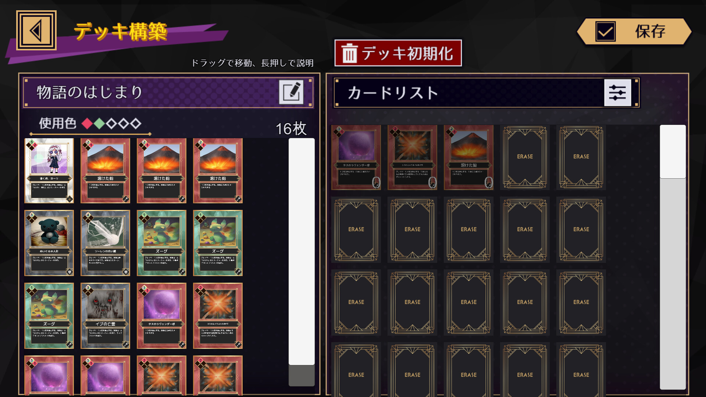The image size is (706, 397).
Task: Click the card list scrollbar handle
Action: 673,151
